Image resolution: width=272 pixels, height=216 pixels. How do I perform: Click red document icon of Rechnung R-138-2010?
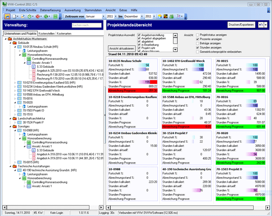(34, 75)
